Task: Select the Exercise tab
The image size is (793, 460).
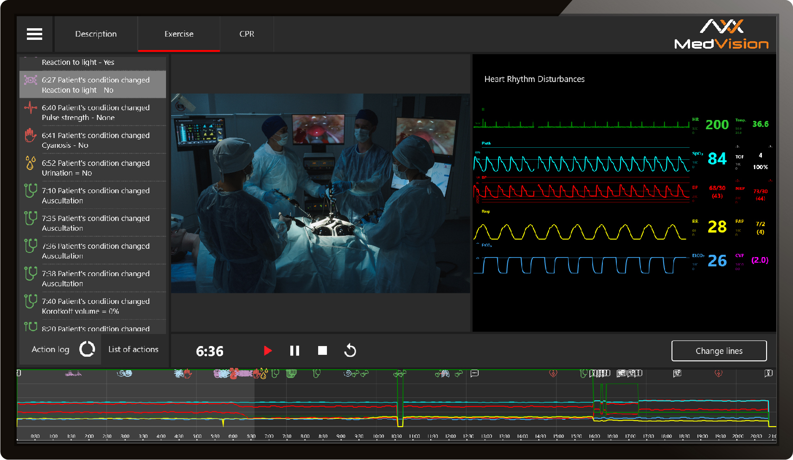Action: 179,34
